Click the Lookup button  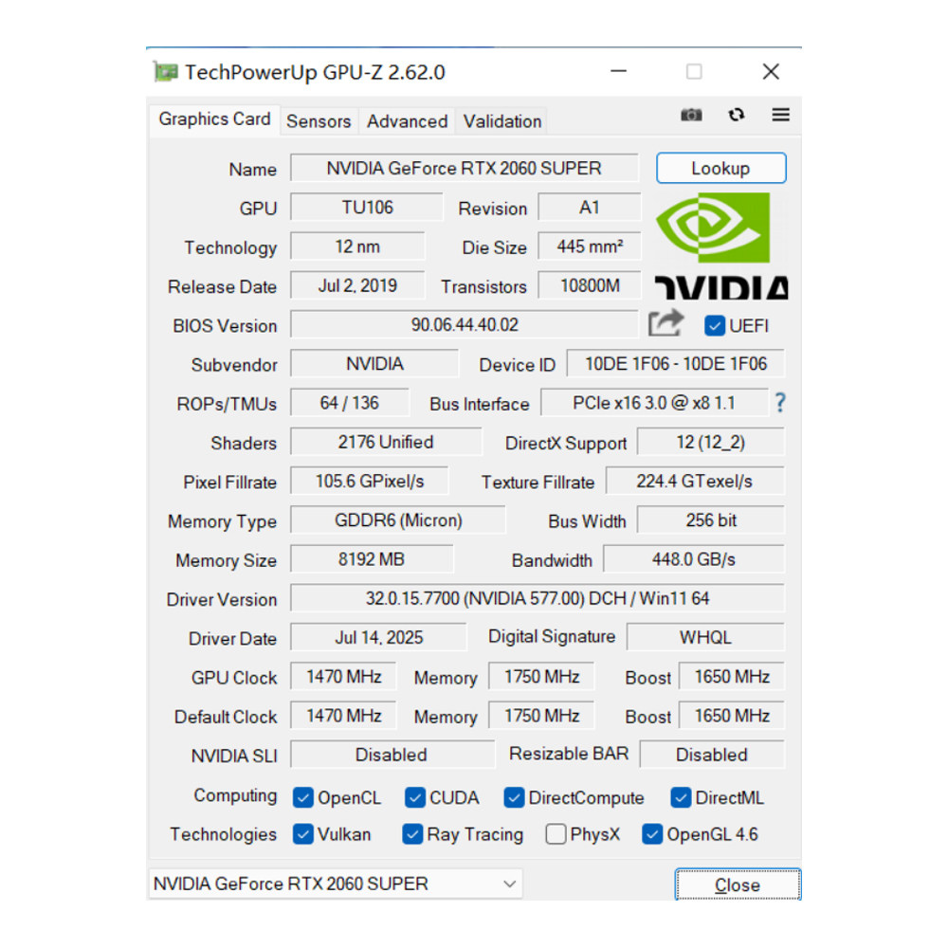pos(720,168)
